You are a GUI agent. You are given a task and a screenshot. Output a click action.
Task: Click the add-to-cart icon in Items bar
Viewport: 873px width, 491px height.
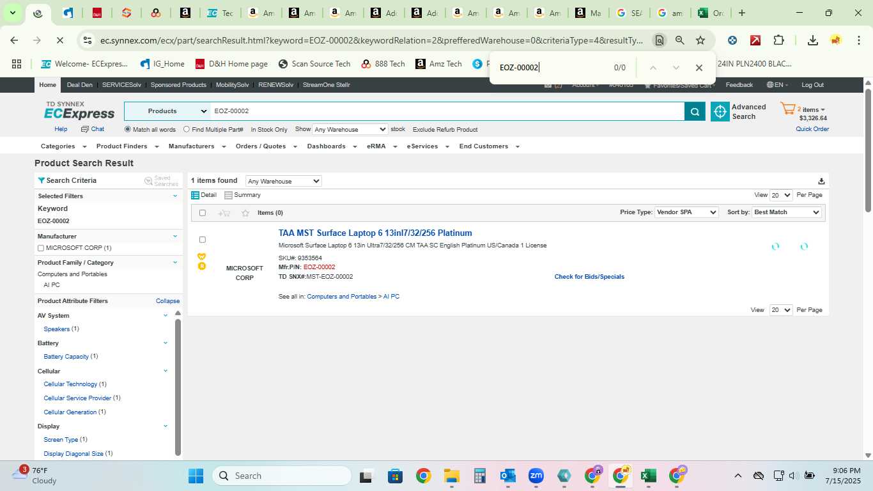[224, 213]
